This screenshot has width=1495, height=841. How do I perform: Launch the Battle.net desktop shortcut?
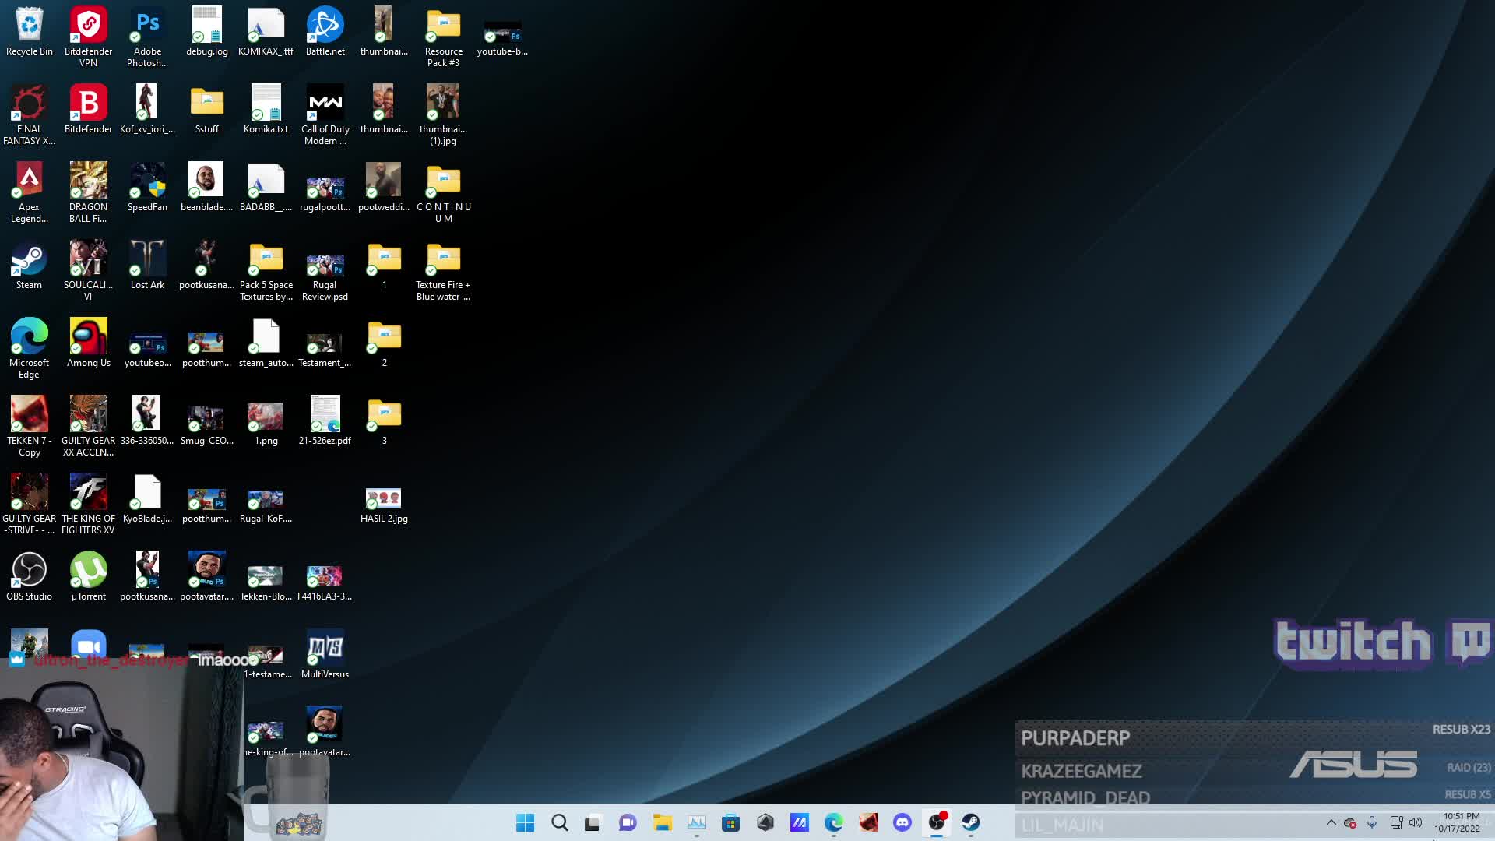[325, 33]
